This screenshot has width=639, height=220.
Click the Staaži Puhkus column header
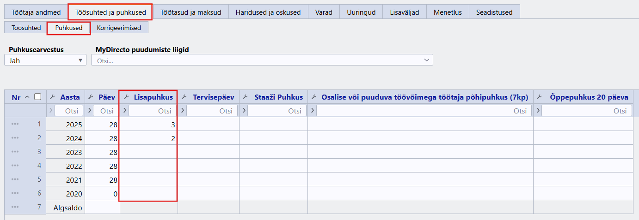point(278,97)
